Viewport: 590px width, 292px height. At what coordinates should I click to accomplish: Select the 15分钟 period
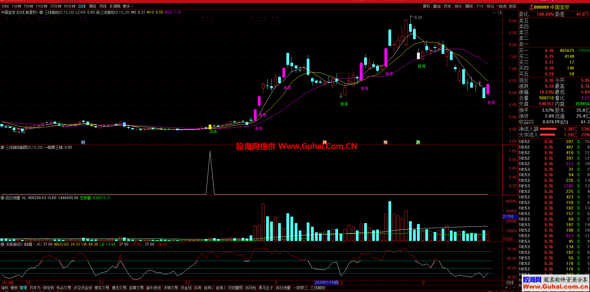[41, 6]
